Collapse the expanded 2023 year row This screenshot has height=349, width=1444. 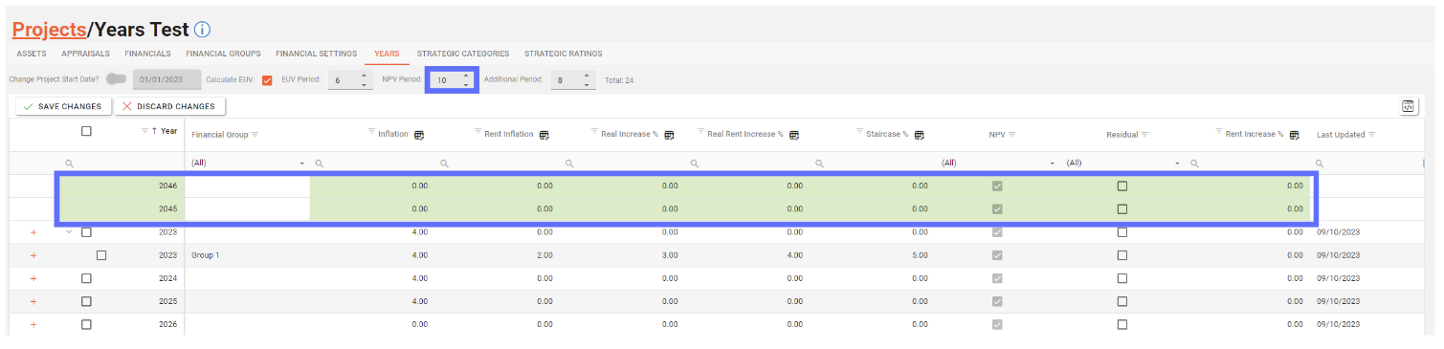click(69, 231)
